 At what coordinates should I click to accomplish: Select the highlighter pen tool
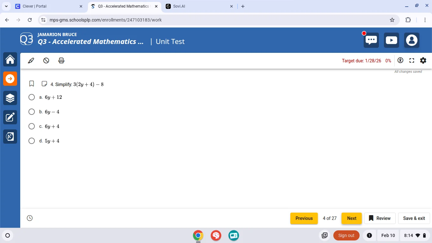(x=31, y=60)
